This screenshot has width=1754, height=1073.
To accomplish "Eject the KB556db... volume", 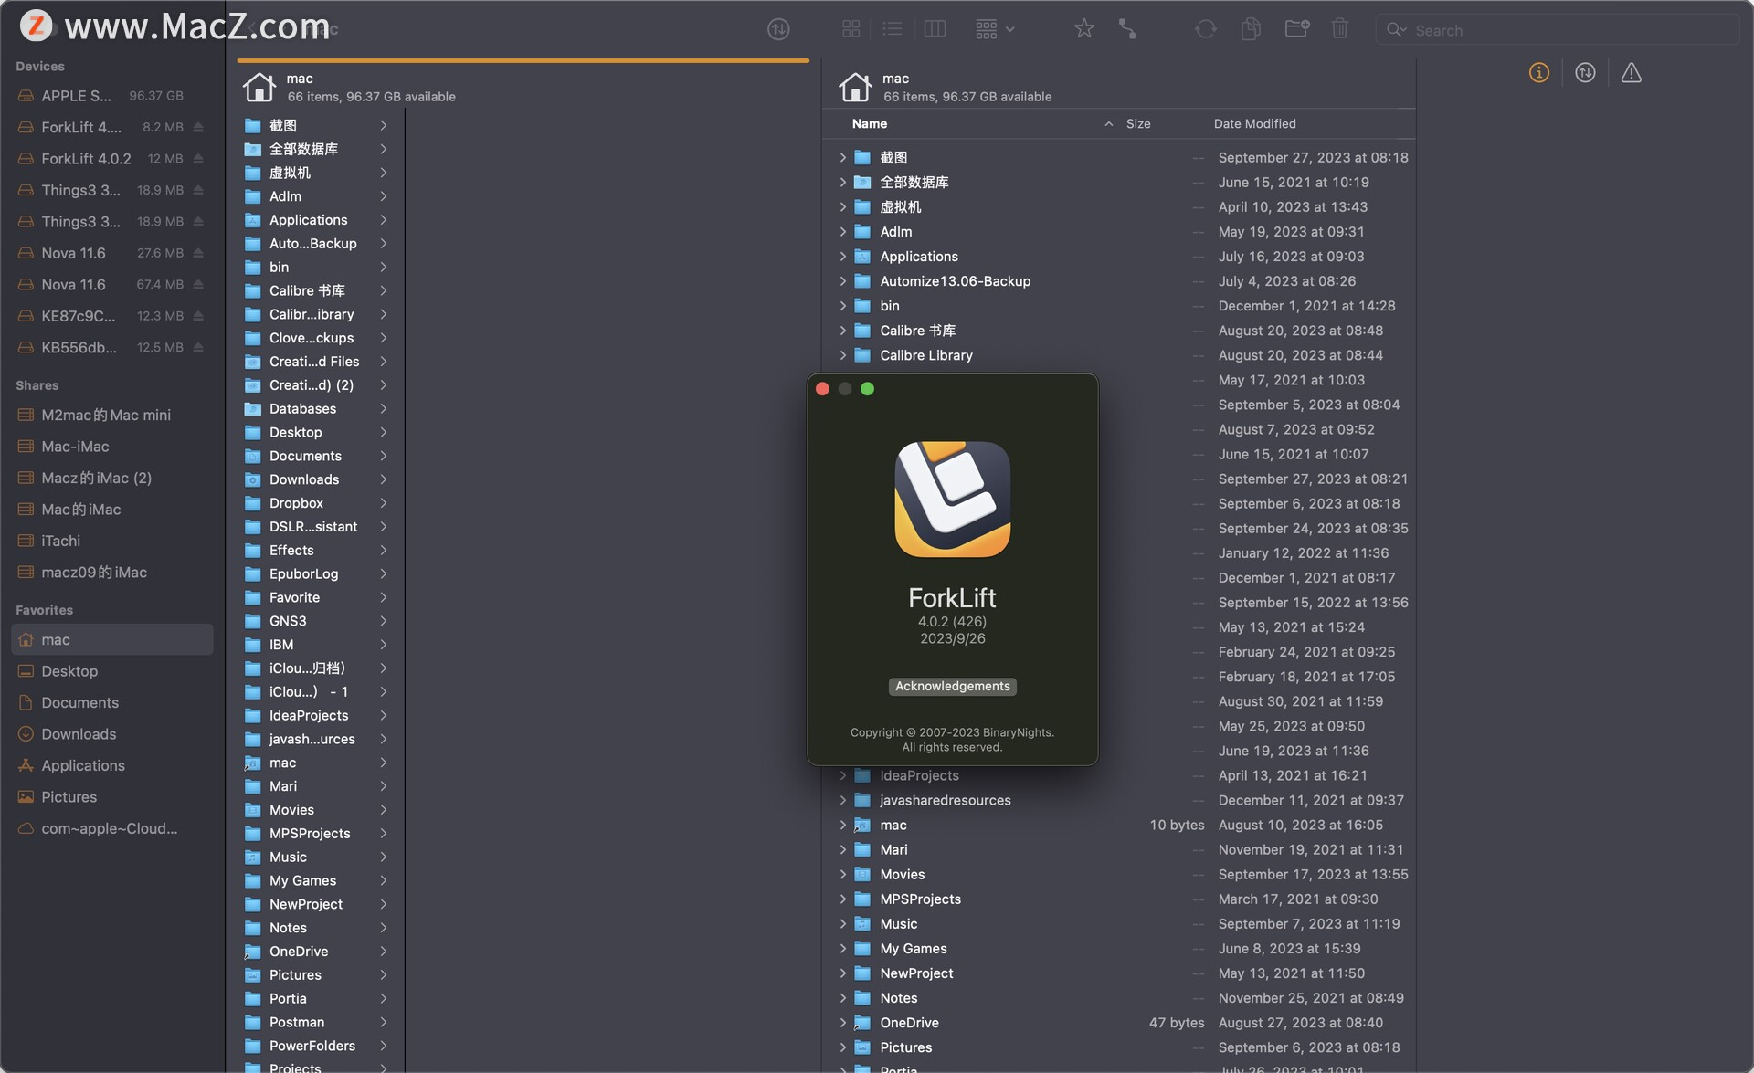I will [x=198, y=348].
